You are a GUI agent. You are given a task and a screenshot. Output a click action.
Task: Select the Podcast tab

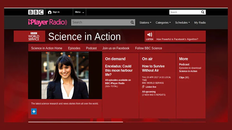click(x=91, y=48)
